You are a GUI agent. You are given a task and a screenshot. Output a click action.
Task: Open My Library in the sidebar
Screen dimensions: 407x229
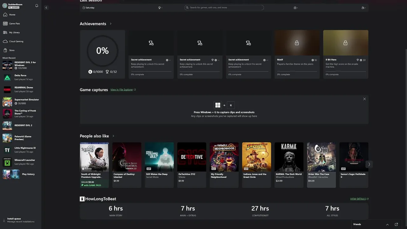pyautogui.click(x=14, y=32)
